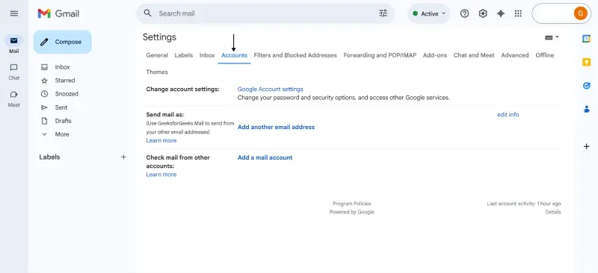This screenshot has width=598, height=273.
Task: Open the Drafts folder
Action: (x=63, y=121)
